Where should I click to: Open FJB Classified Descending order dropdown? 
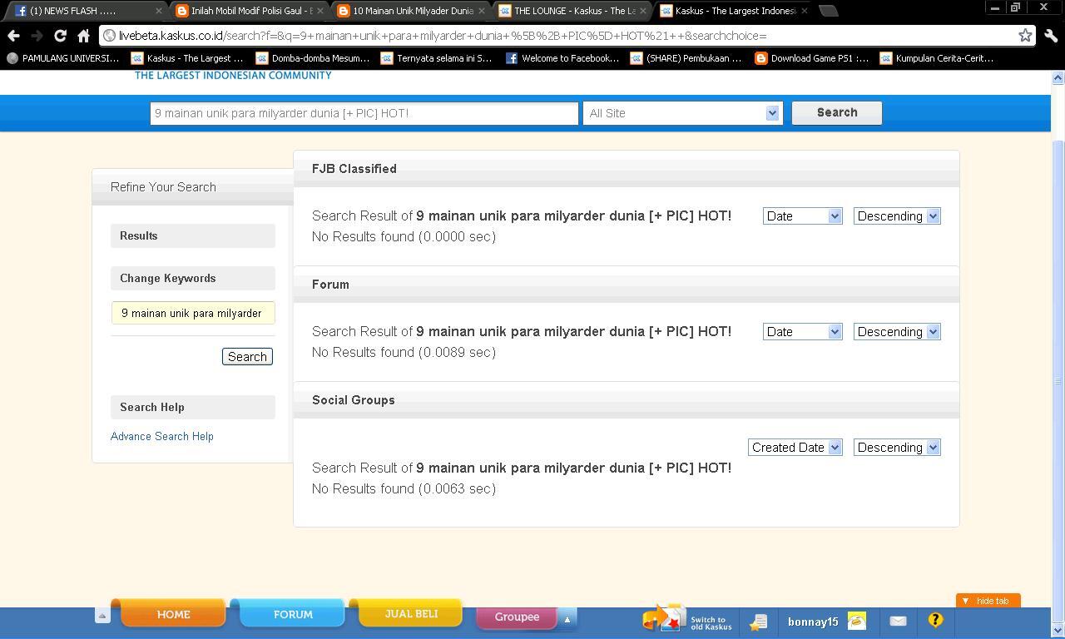click(897, 216)
